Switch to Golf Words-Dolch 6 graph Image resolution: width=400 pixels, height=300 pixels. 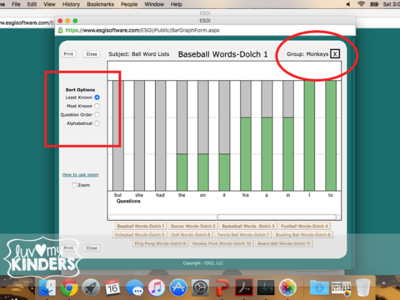coord(191,235)
